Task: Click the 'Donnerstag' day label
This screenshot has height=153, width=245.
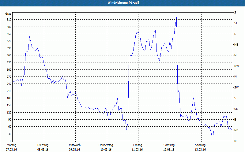Action: (x=106, y=145)
